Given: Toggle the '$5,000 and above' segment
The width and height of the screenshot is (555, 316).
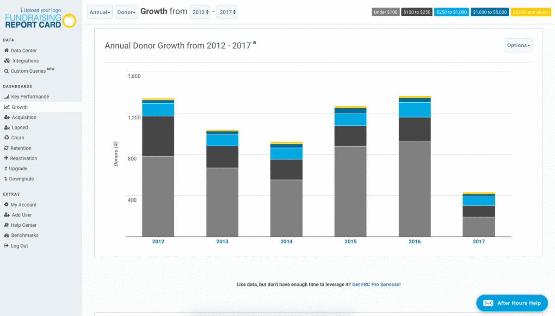Looking at the screenshot, I should pos(530,12).
